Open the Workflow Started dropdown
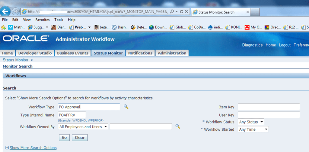 point(253,129)
